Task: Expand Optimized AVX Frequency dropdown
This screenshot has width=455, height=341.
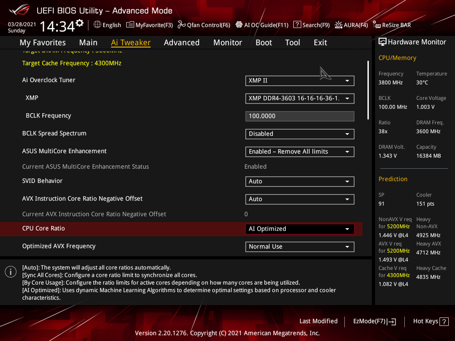Action: [300, 247]
